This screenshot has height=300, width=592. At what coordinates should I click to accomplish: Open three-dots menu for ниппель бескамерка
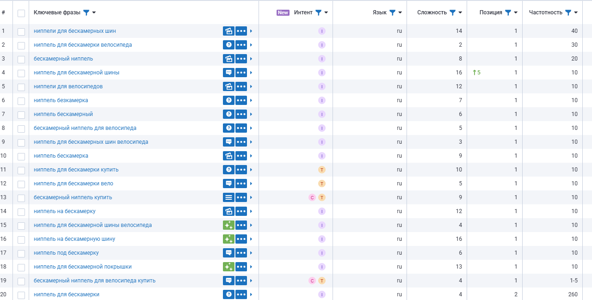click(241, 156)
